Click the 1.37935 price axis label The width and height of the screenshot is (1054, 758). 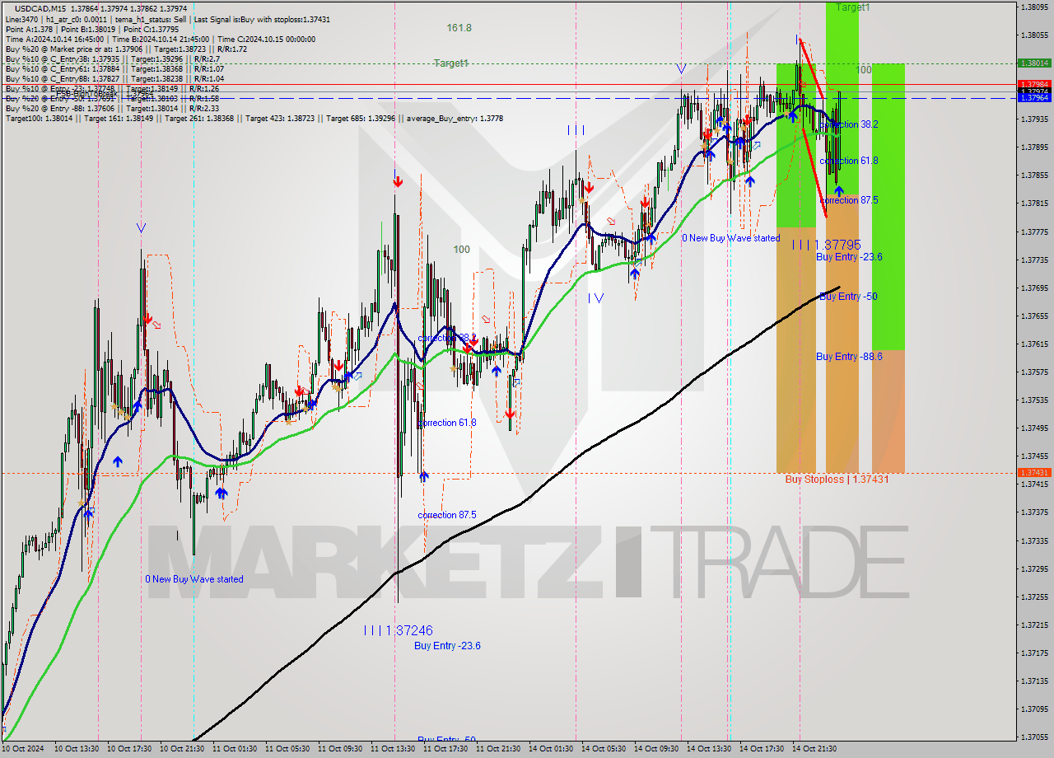click(1034, 119)
